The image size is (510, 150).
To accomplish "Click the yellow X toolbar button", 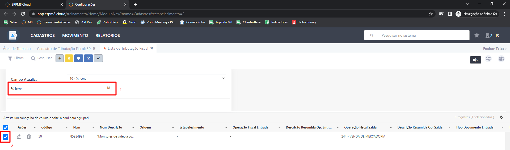I will (69, 58).
